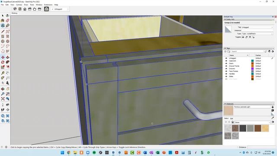Open the Tags details arrow menu
Screen dimensions: 277x156
pos(273,52)
